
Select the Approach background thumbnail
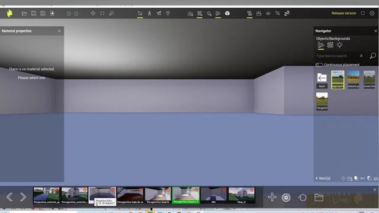(338, 80)
